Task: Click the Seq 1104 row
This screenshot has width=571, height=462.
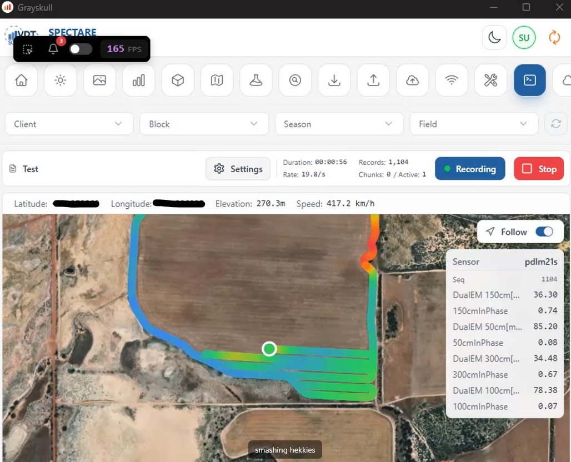Action: pos(505,279)
